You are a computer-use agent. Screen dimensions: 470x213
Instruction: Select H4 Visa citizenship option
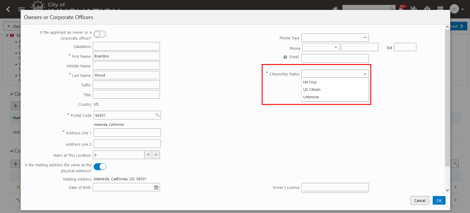coord(335,82)
